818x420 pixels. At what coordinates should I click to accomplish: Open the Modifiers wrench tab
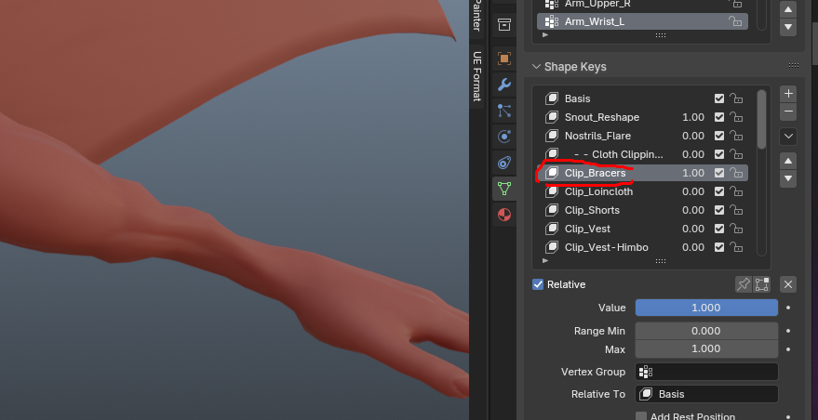click(x=504, y=85)
